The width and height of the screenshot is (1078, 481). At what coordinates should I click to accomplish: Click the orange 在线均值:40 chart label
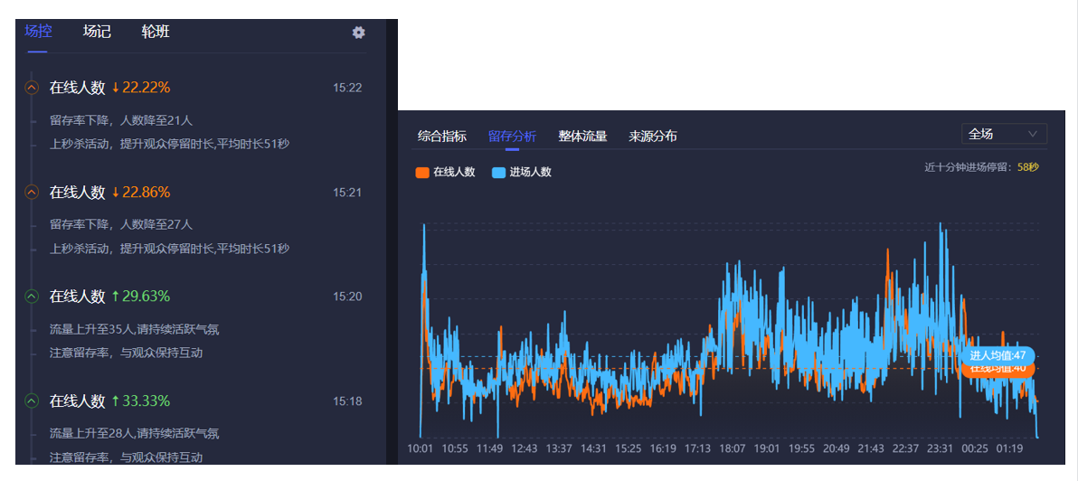coord(998,371)
